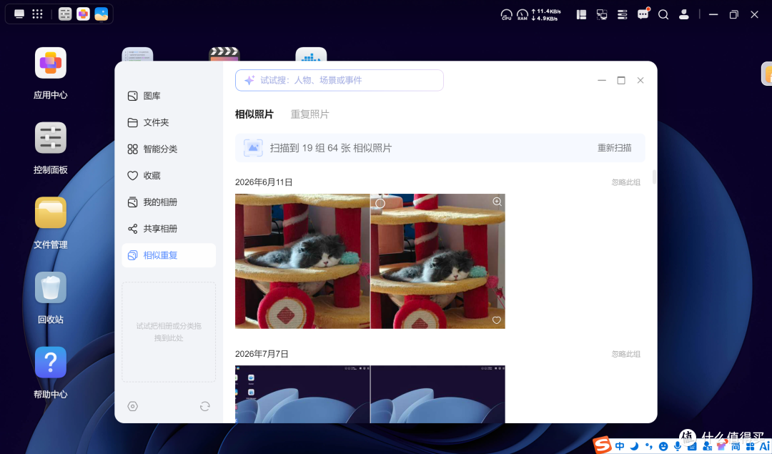The height and width of the screenshot is (454, 772).
Task: Click 忽略此组 for 2026年6月11日 group
Action: 625,182
